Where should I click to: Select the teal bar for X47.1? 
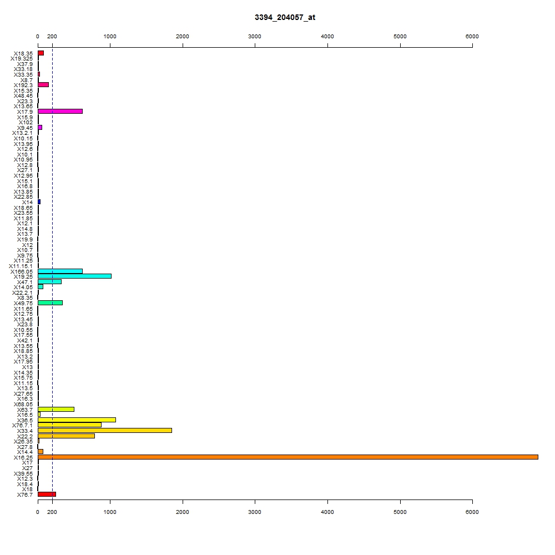(49, 282)
